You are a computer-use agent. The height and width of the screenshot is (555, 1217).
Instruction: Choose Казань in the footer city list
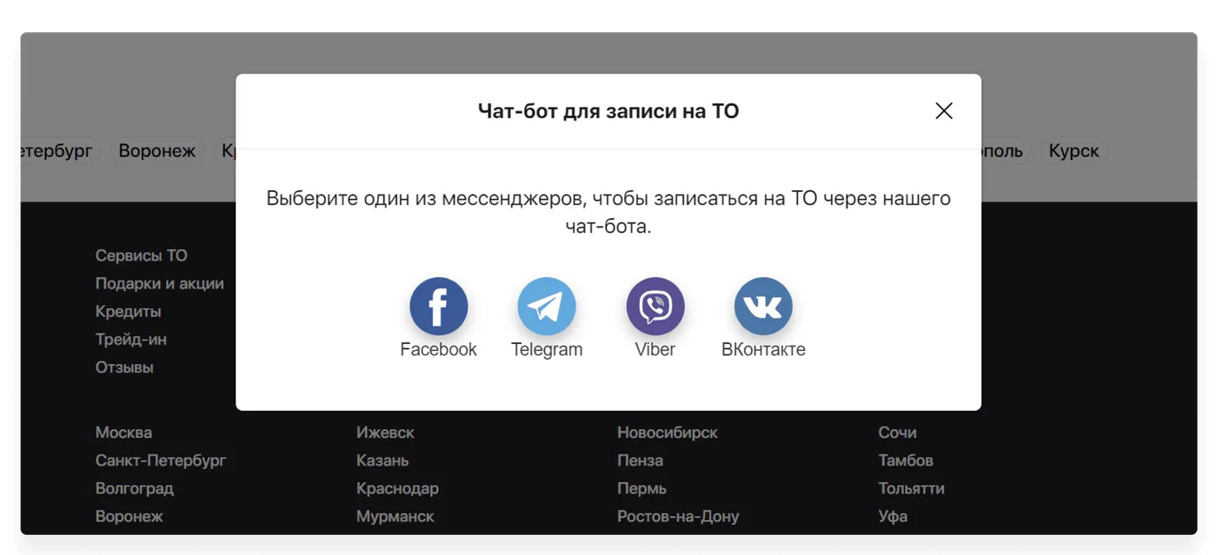(x=382, y=460)
